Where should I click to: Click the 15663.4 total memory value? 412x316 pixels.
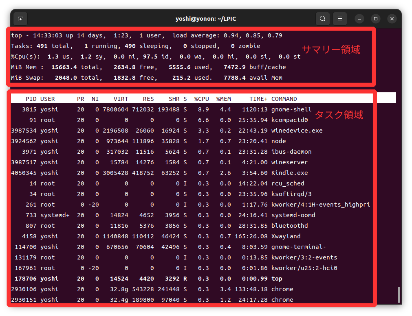64,67
